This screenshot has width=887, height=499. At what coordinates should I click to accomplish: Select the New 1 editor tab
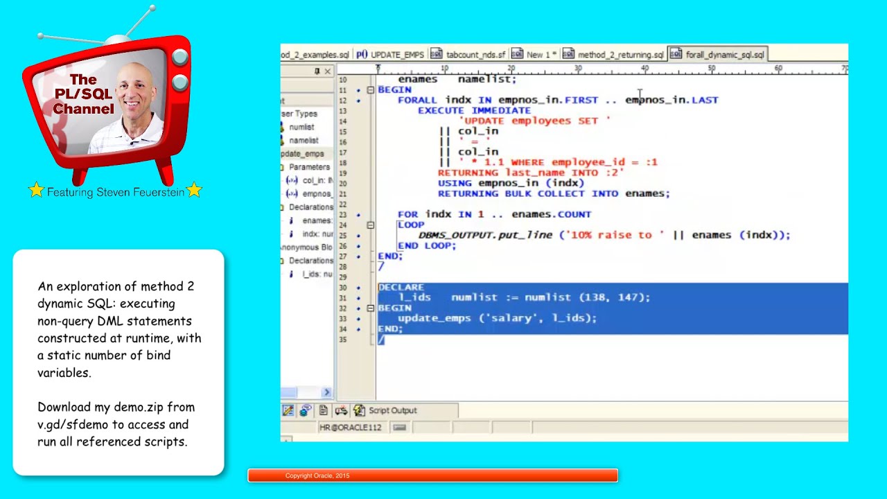[534, 55]
